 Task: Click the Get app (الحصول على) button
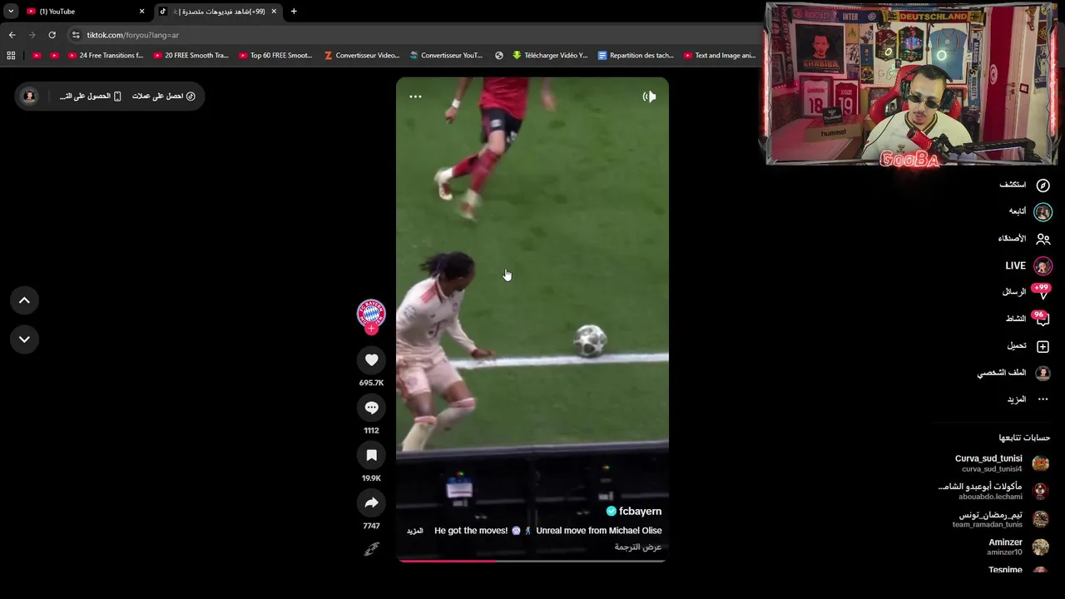tap(90, 97)
